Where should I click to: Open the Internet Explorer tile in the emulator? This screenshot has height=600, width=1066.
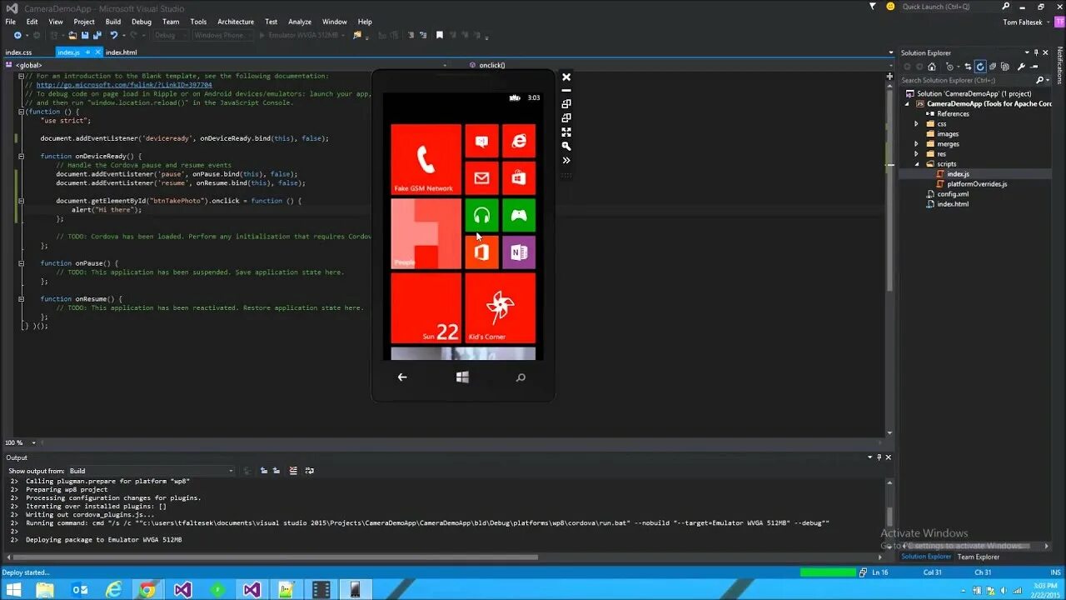coord(519,141)
